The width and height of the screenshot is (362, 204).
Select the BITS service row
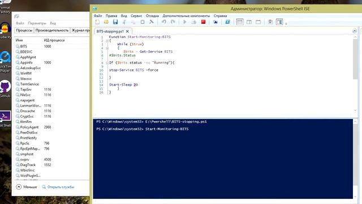coord(51,46)
